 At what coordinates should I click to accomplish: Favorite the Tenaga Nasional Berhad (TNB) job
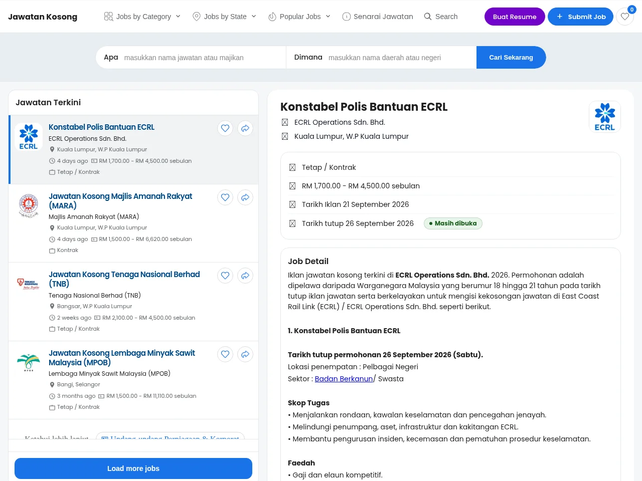tap(225, 276)
